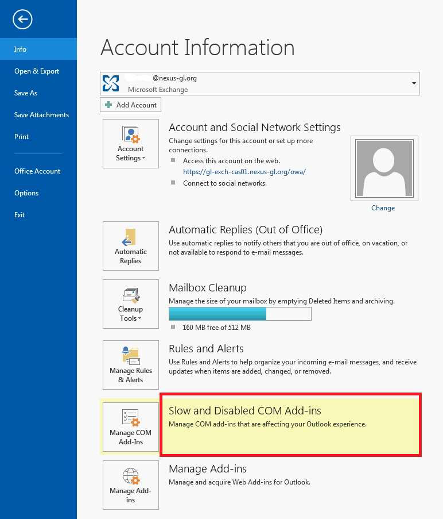Click the Manage Add-ins button

tap(131, 485)
